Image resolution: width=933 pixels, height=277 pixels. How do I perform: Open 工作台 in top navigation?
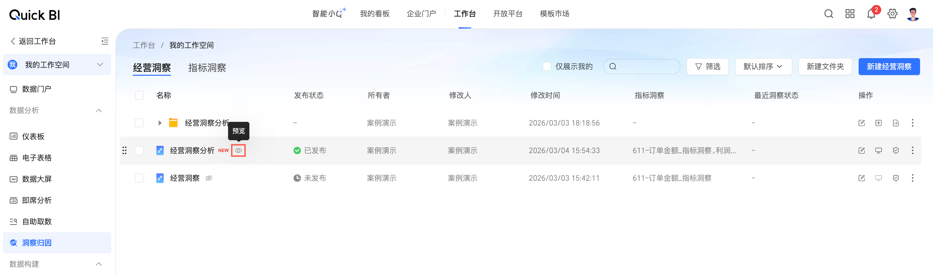click(x=465, y=13)
